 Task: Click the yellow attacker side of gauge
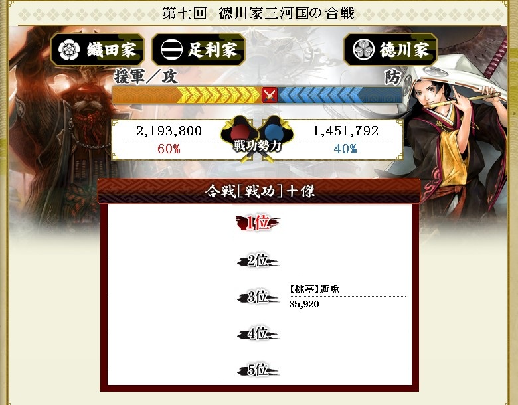pos(187,95)
